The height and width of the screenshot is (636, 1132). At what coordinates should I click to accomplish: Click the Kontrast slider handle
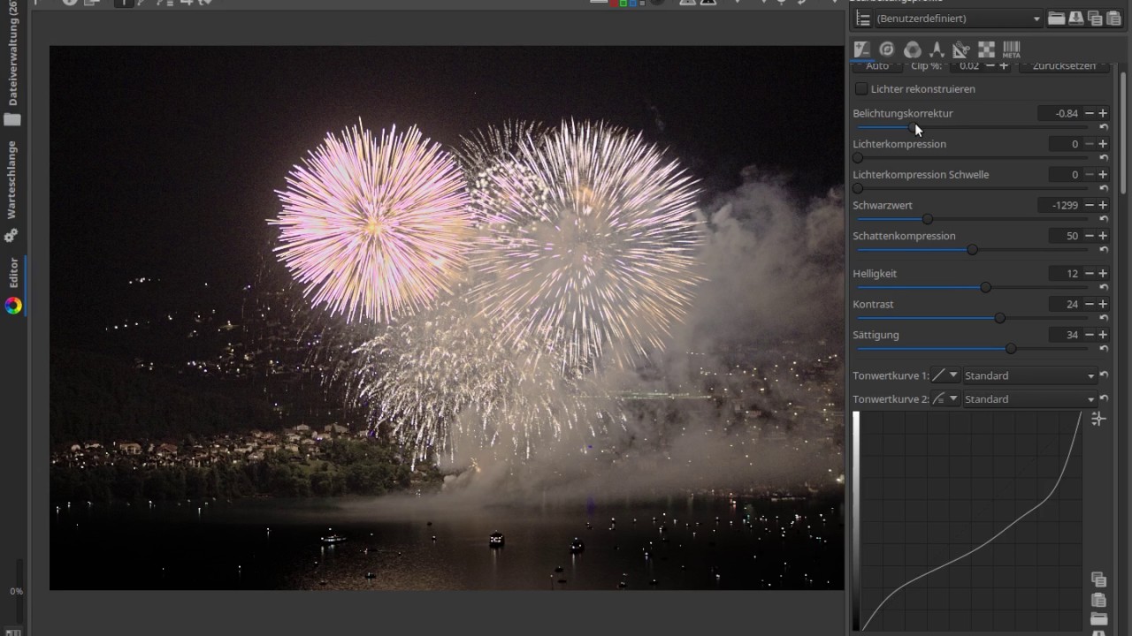[999, 318]
